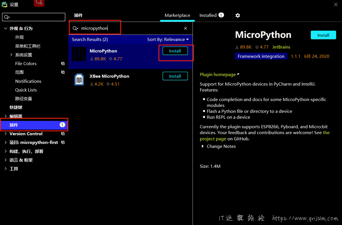Expand the 工具 section

[6, 169]
